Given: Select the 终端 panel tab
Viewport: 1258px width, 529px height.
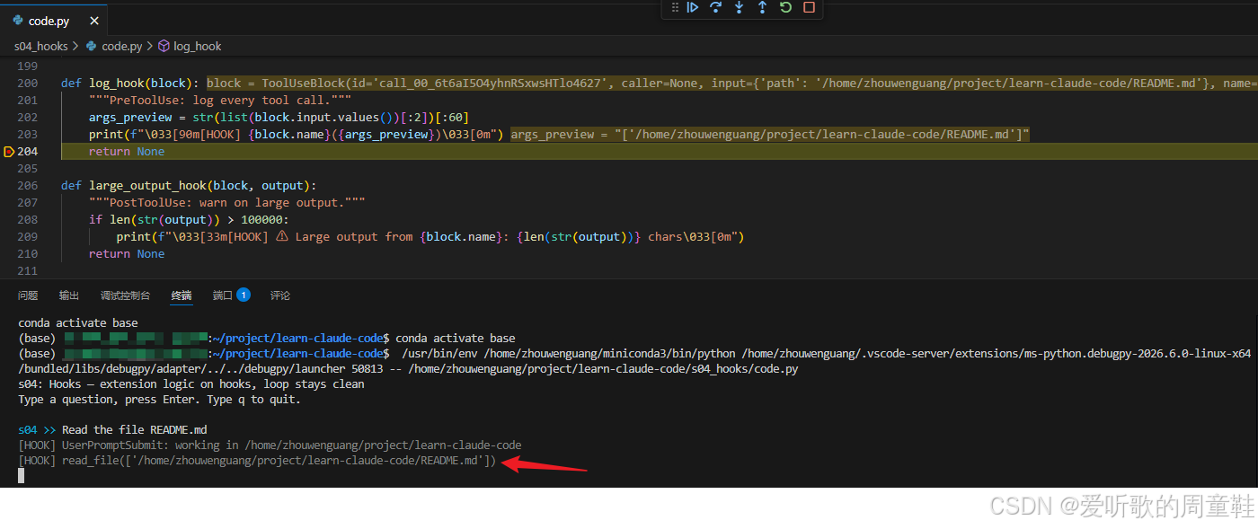Looking at the screenshot, I should 182,295.
